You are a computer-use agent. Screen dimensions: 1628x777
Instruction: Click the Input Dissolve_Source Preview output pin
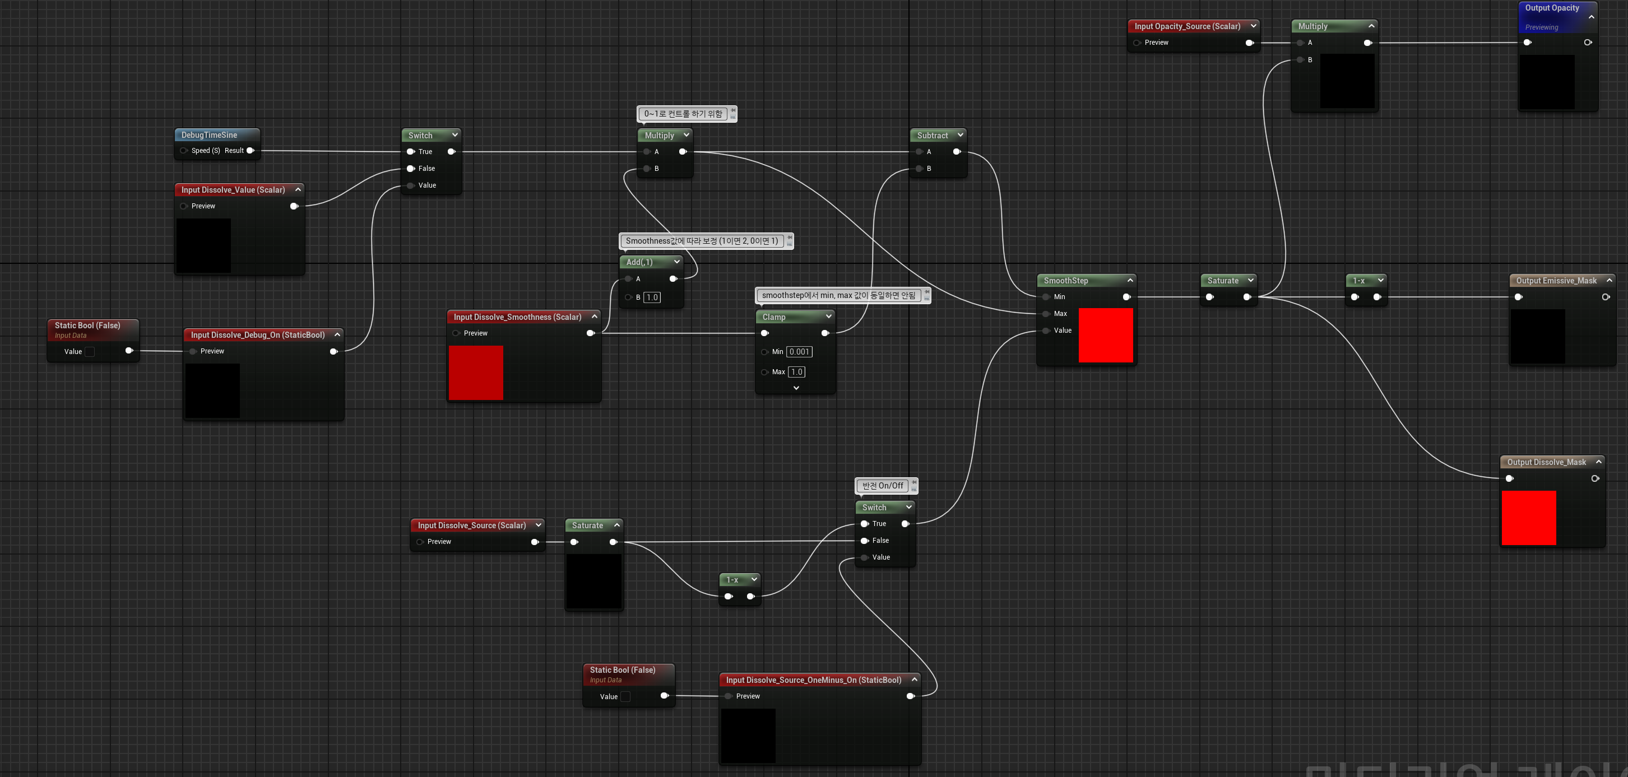point(535,542)
